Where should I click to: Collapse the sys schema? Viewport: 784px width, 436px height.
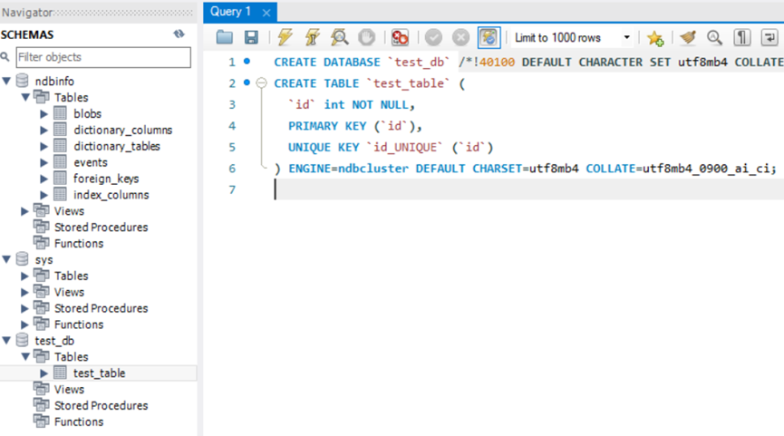coord(7,259)
